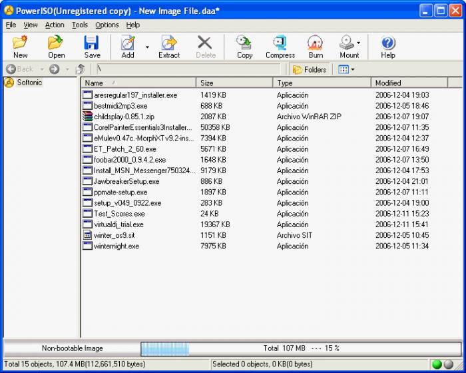
Task: Click the Burn toolbar icon
Action: tap(316, 47)
